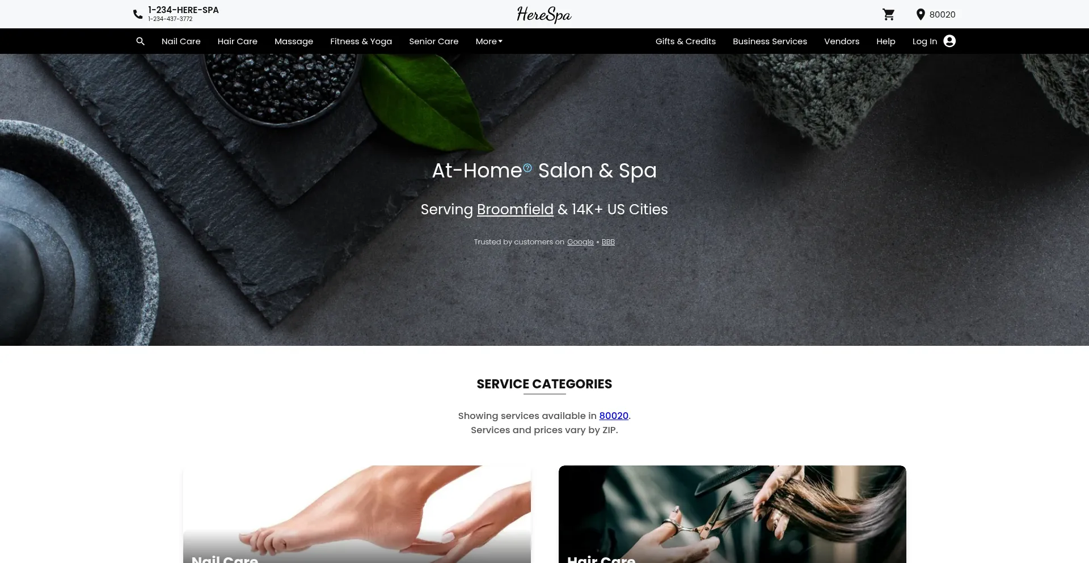Expand the More dropdown menu
Viewport: 1089px width, 563px height.
coord(489,41)
